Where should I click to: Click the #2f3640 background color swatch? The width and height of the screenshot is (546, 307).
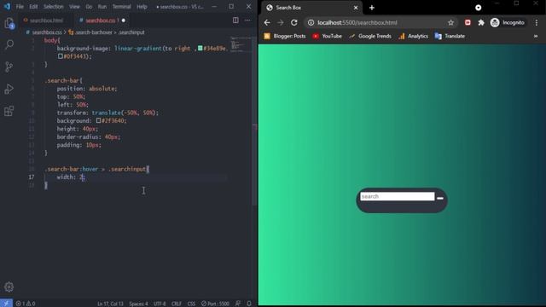tap(99, 120)
